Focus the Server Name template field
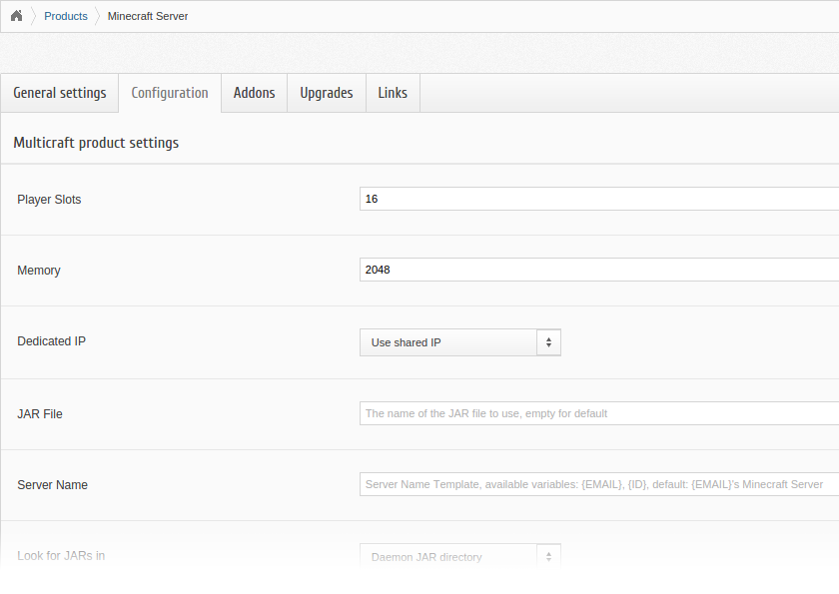 click(x=599, y=484)
